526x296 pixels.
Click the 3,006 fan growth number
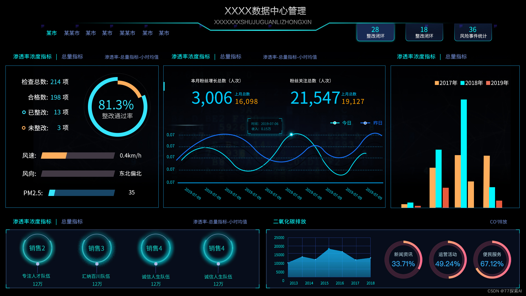[x=212, y=98]
